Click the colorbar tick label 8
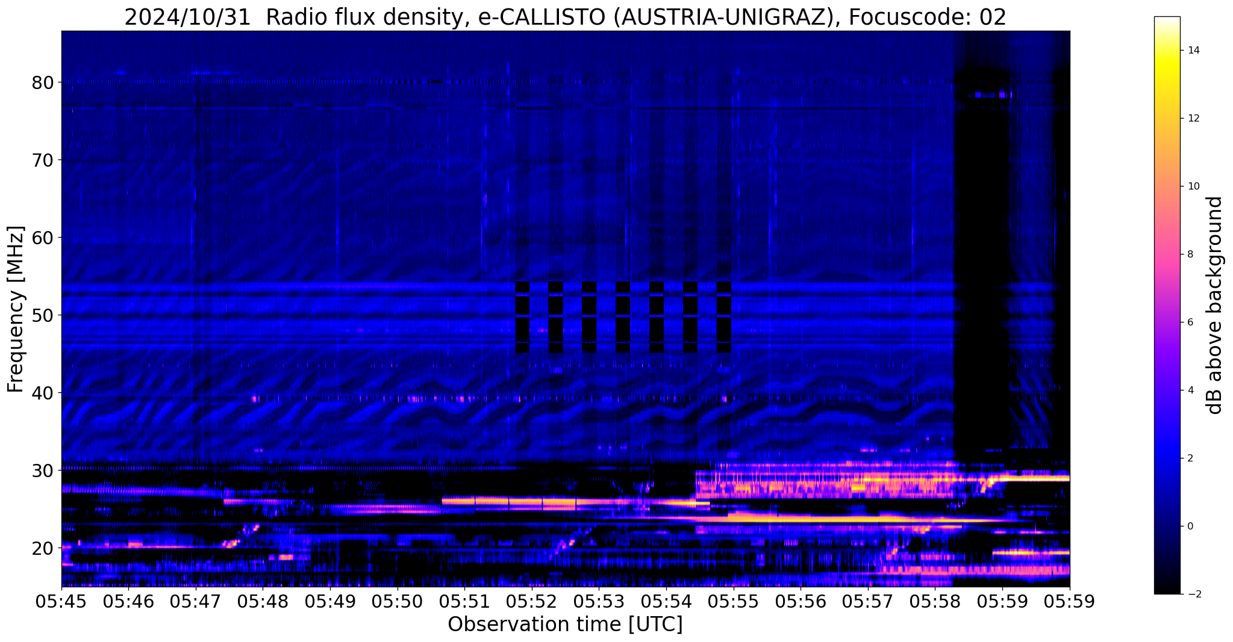 point(1190,255)
